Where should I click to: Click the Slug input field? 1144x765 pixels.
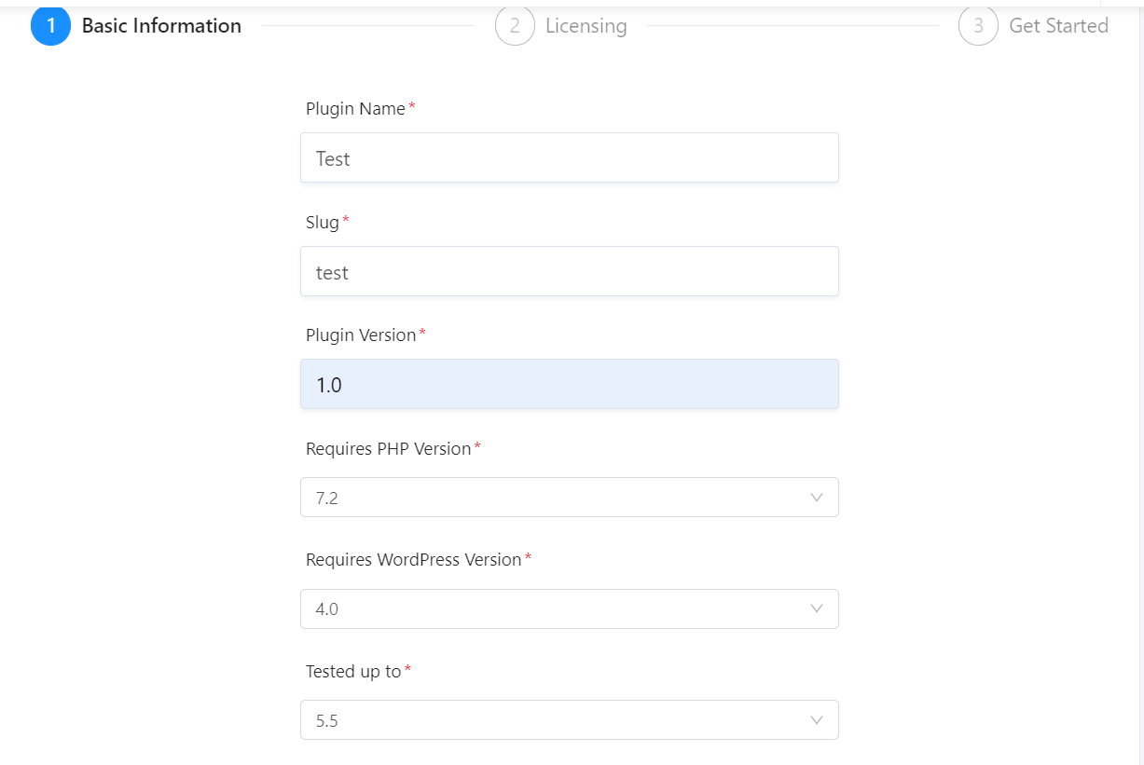[569, 272]
